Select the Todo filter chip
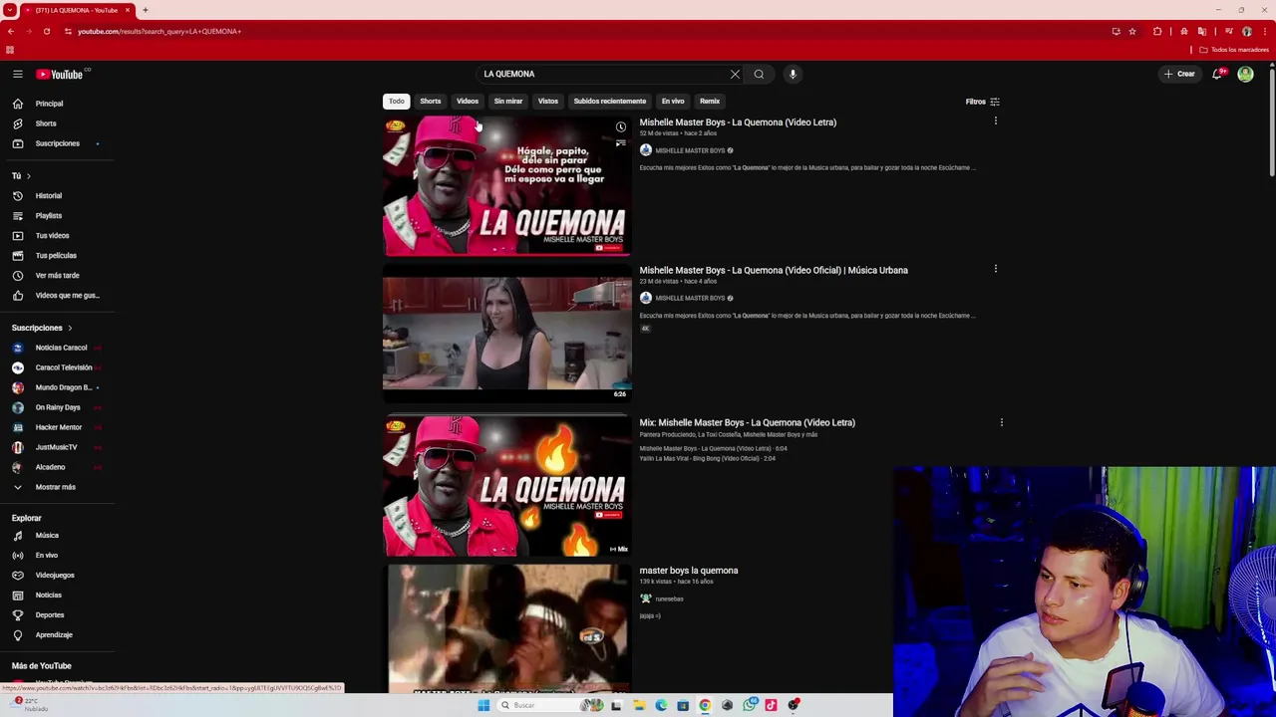Image resolution: width=1276 pixels, height=717 pixels. pyautogui.click(x=397, y=101)
